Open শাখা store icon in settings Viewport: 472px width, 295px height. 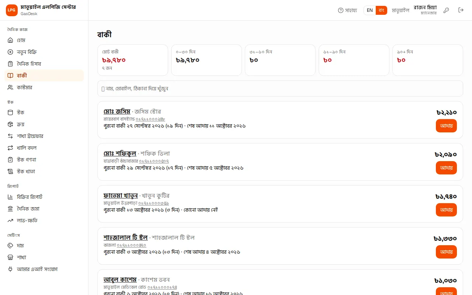pos(44,257)
